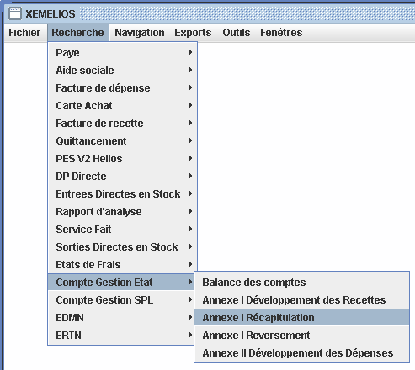Click the submenu arrow beside EDMN
415x370 pixels.
point(190,317)
